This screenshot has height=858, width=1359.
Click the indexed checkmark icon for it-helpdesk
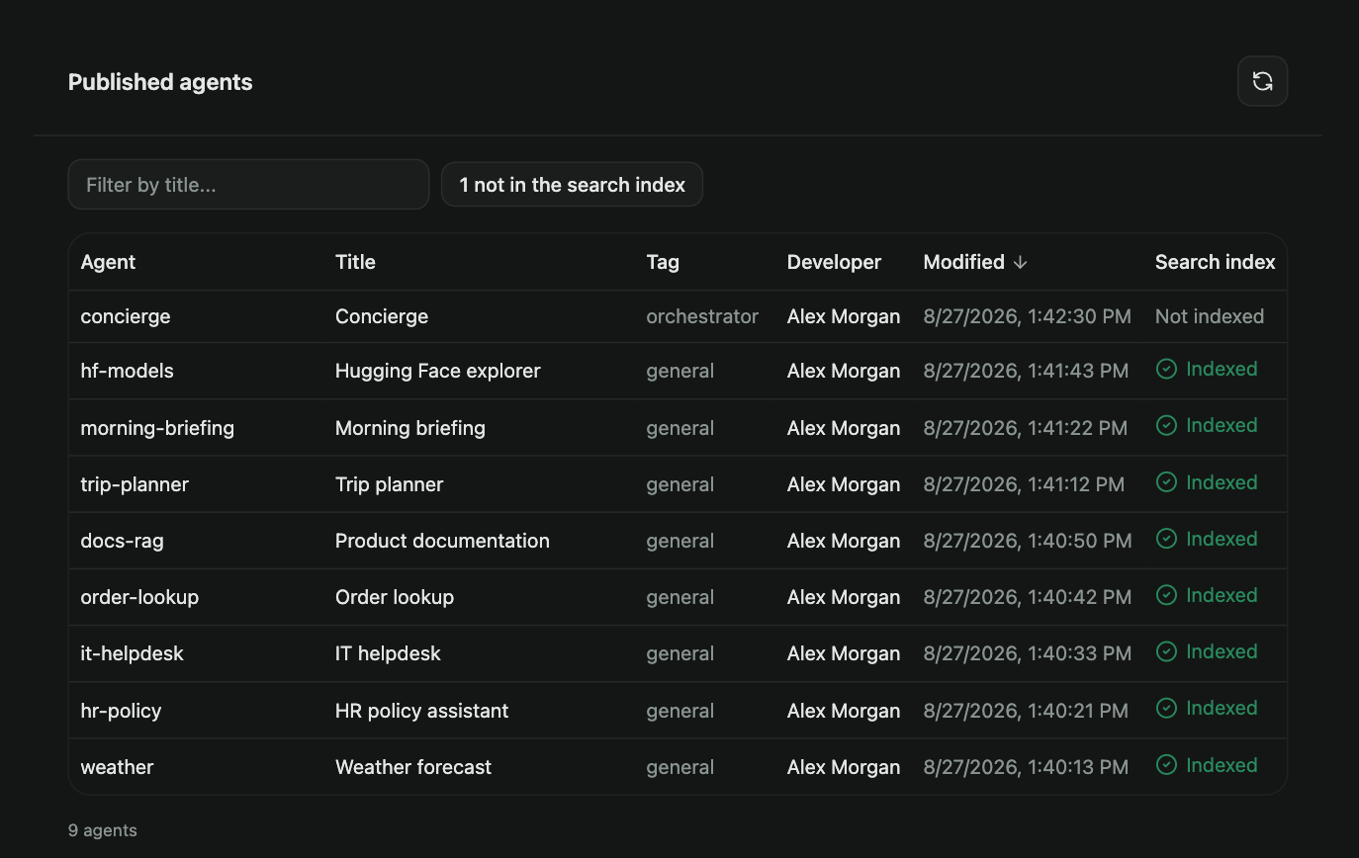click(1166, 651)
